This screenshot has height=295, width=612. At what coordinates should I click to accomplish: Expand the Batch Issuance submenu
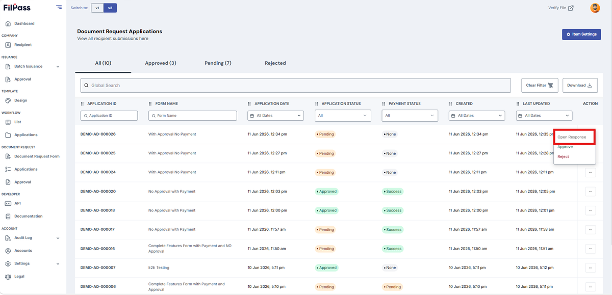point(58,67)
